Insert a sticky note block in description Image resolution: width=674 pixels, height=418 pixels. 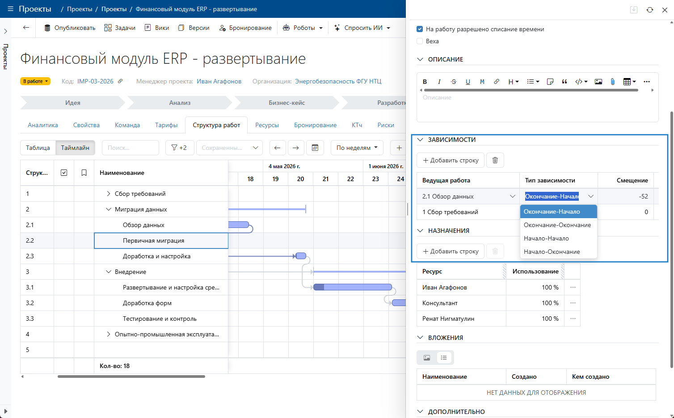coord(550,82)
